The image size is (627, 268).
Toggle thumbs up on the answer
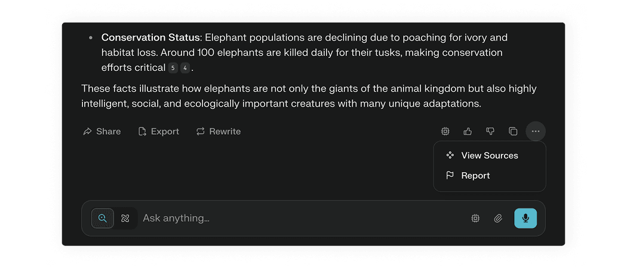point(468,131)
